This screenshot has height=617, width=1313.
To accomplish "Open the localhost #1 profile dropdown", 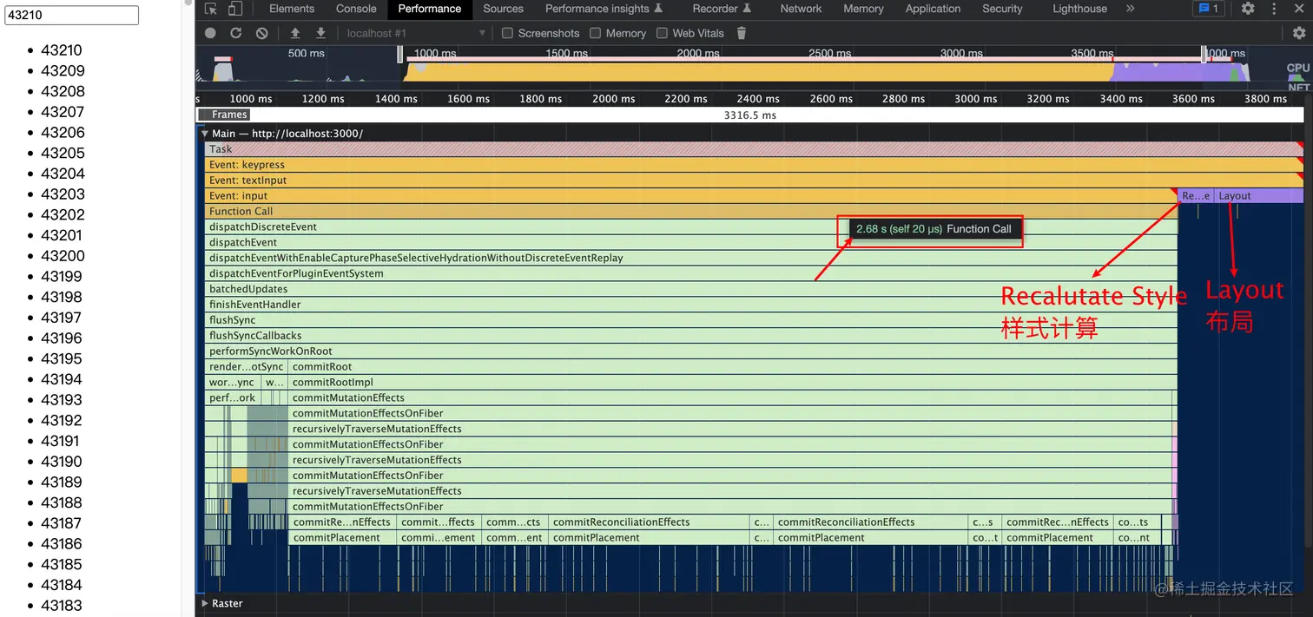I will pyautogui.click(x=415, y=33).
